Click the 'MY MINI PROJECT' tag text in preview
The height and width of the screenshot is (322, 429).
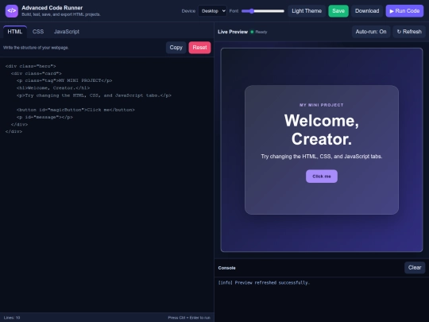click(322, 105)
